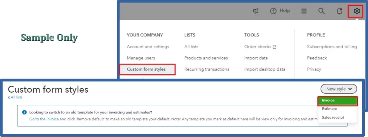The width and height of the screenshot is (368, 137).
Task: Click the megaphone announcements icon
Action: tap(256, 11)
